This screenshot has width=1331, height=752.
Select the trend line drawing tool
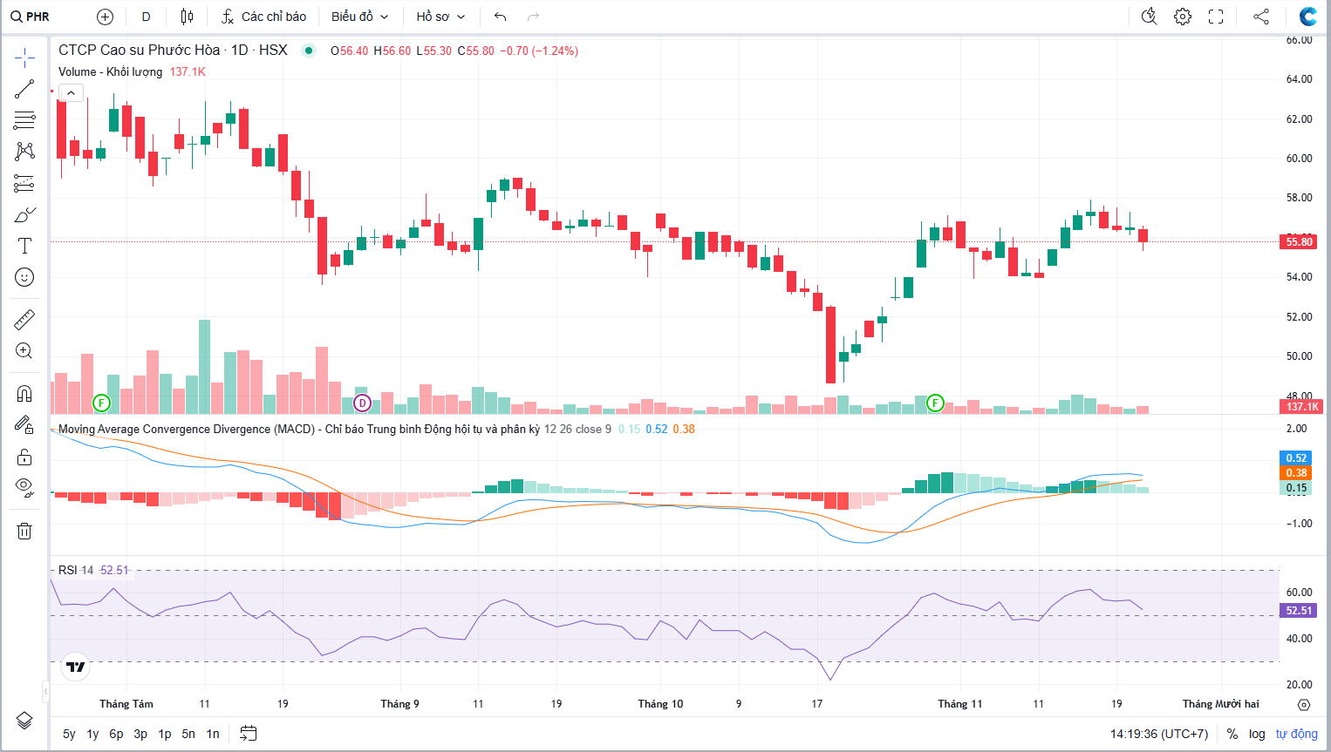24,89
